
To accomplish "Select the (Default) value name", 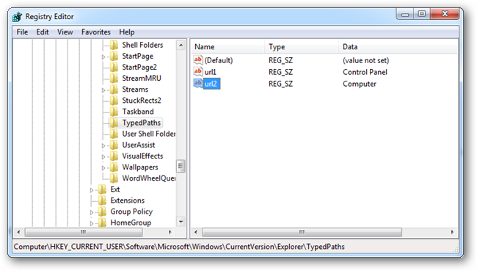I will 219,60.
